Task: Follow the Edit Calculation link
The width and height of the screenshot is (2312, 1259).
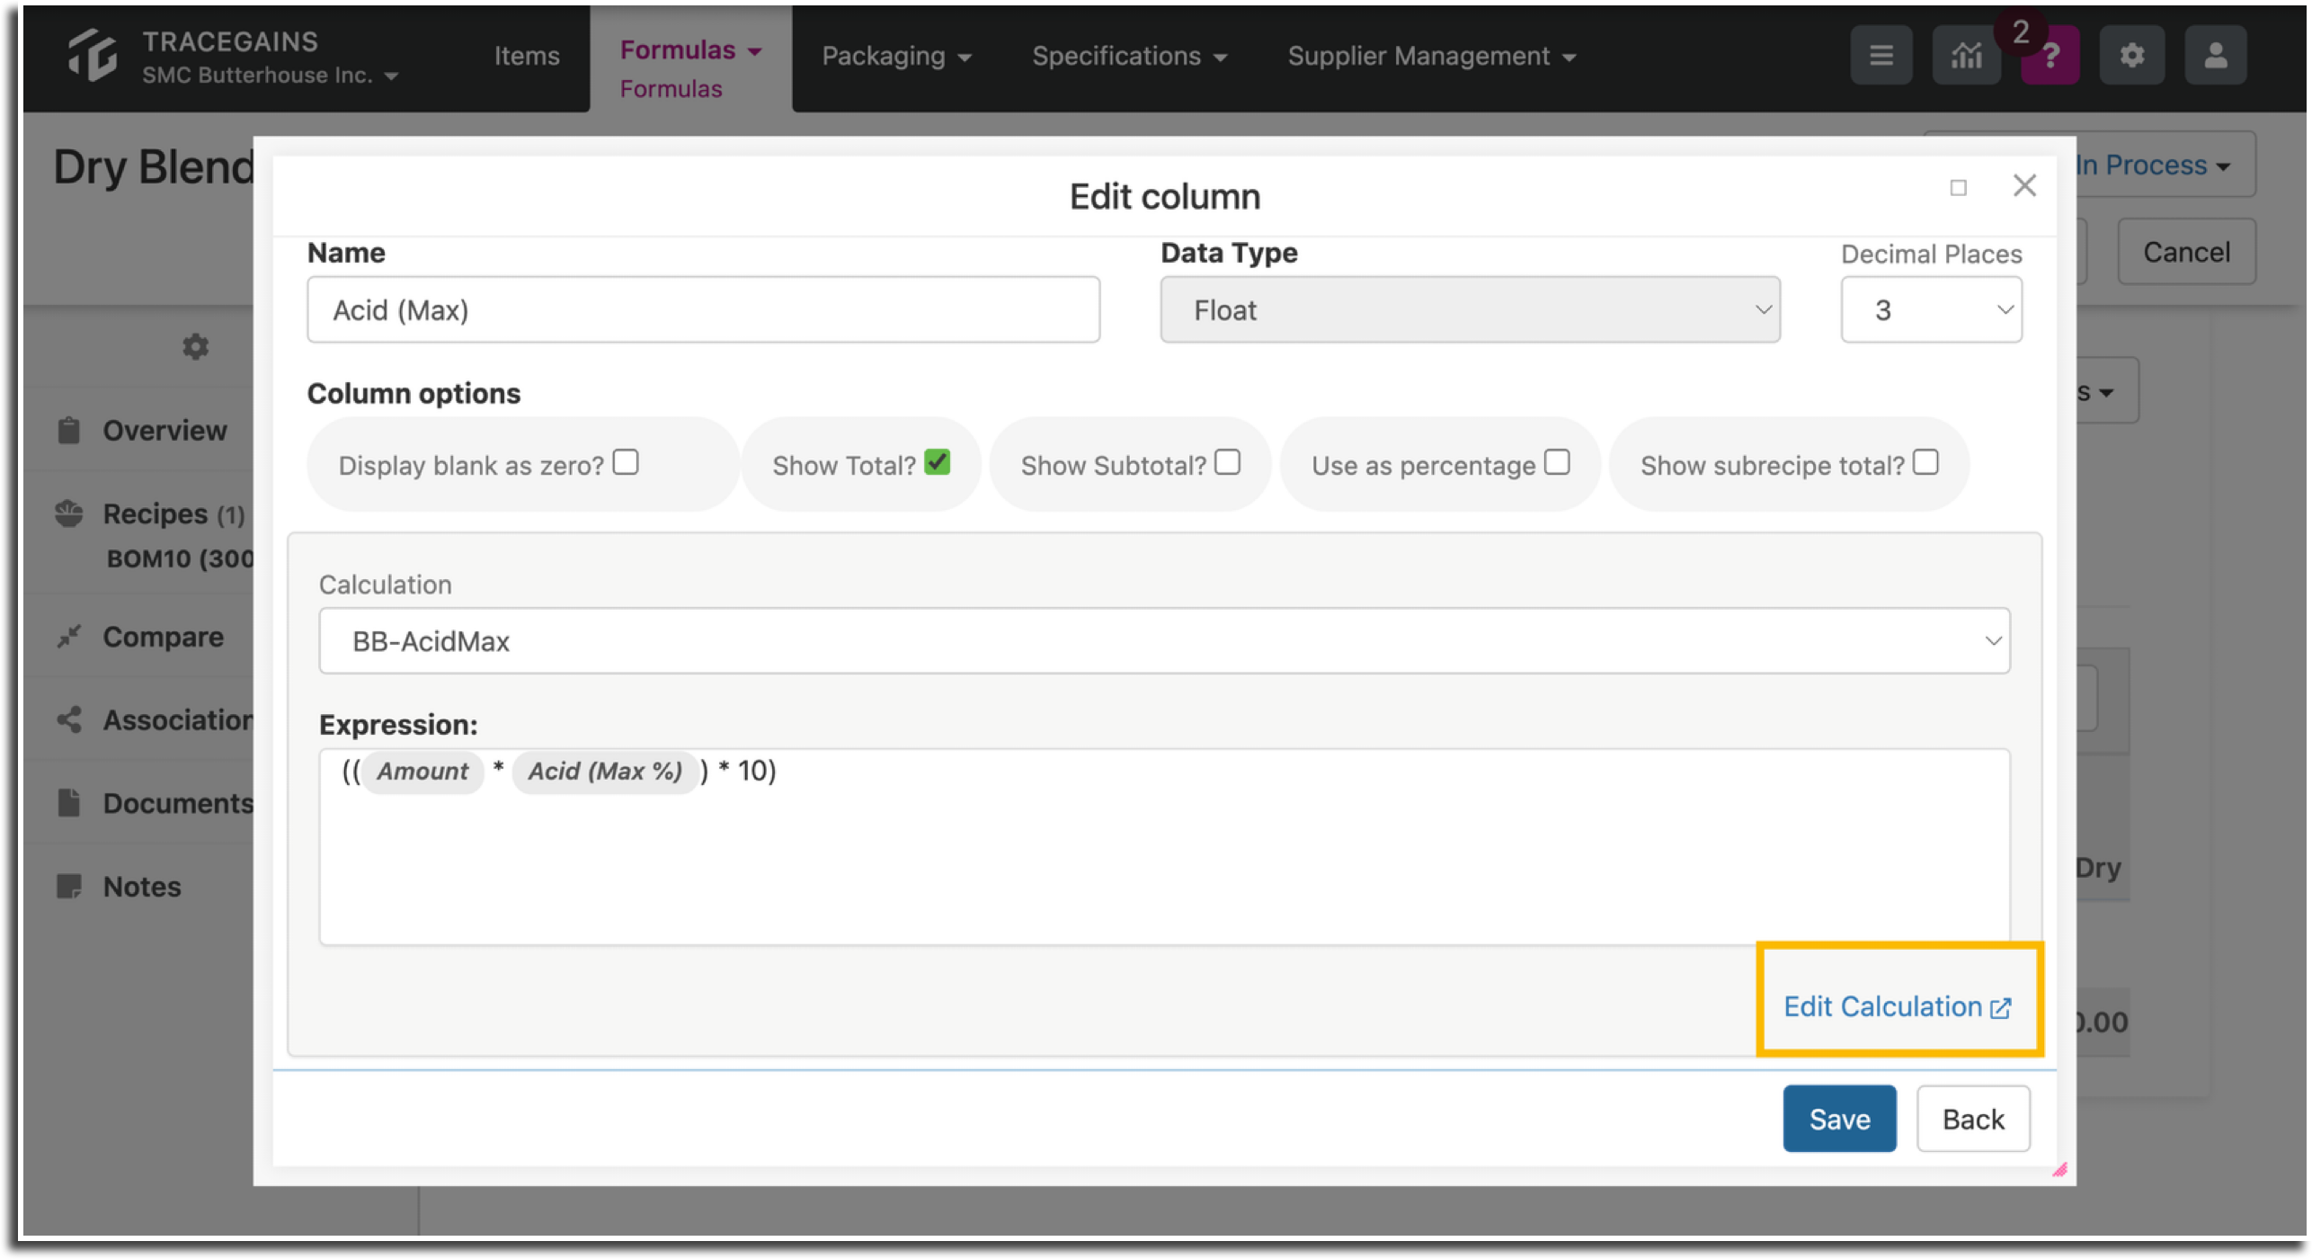Action: tap(1897, 1006)
